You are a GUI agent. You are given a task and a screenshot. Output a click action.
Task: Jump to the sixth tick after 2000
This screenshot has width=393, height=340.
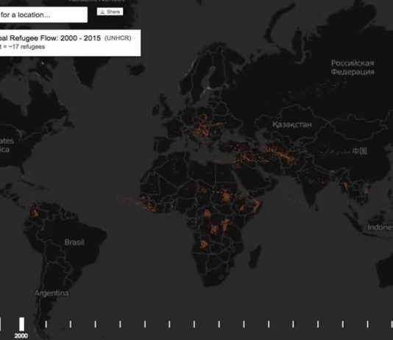(169, 325)
